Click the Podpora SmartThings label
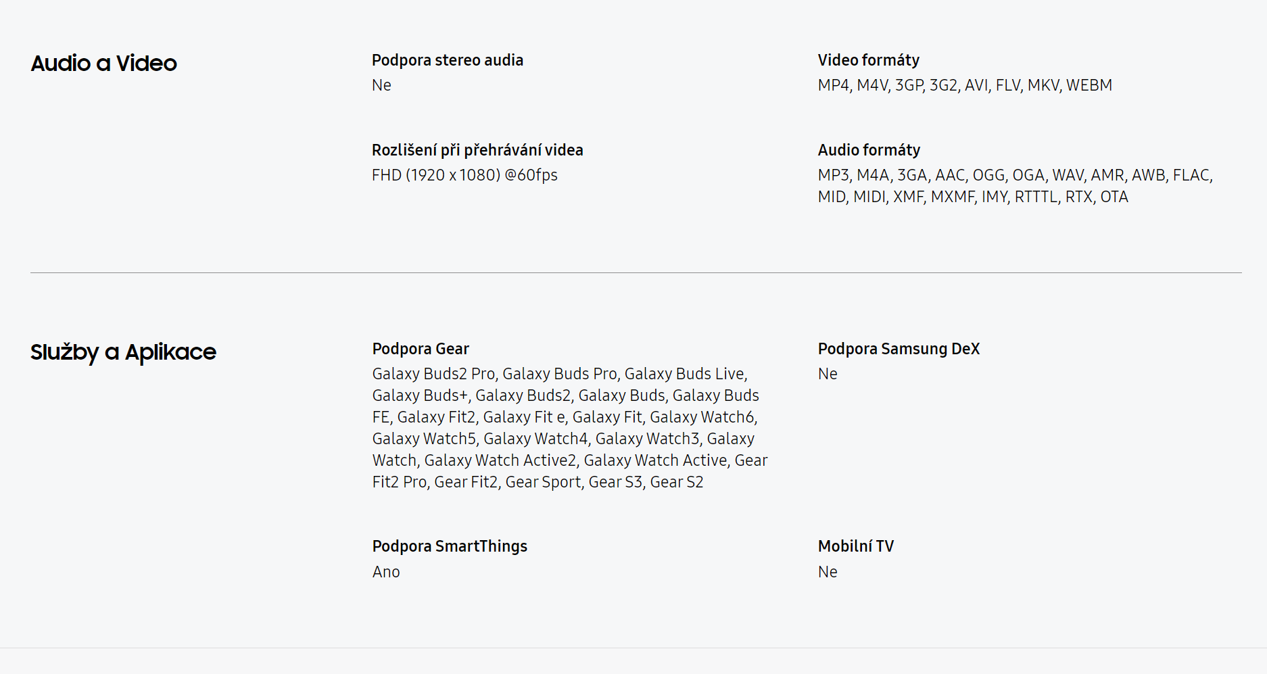The height and width of the screenshot is (674, 1267). click(450, 546)
